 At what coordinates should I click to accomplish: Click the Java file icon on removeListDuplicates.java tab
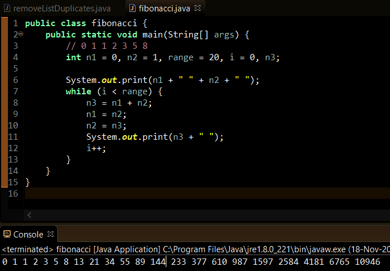click(x=7, y=8)
